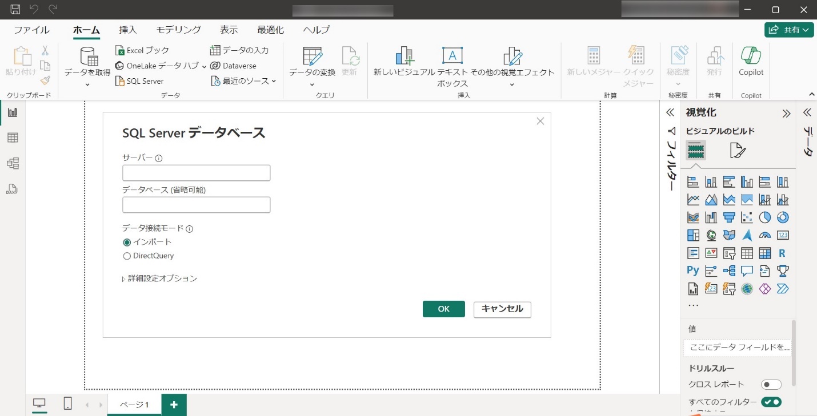
Task: Insert the ribbon chart visual
Action: click(x=693, y=217)
